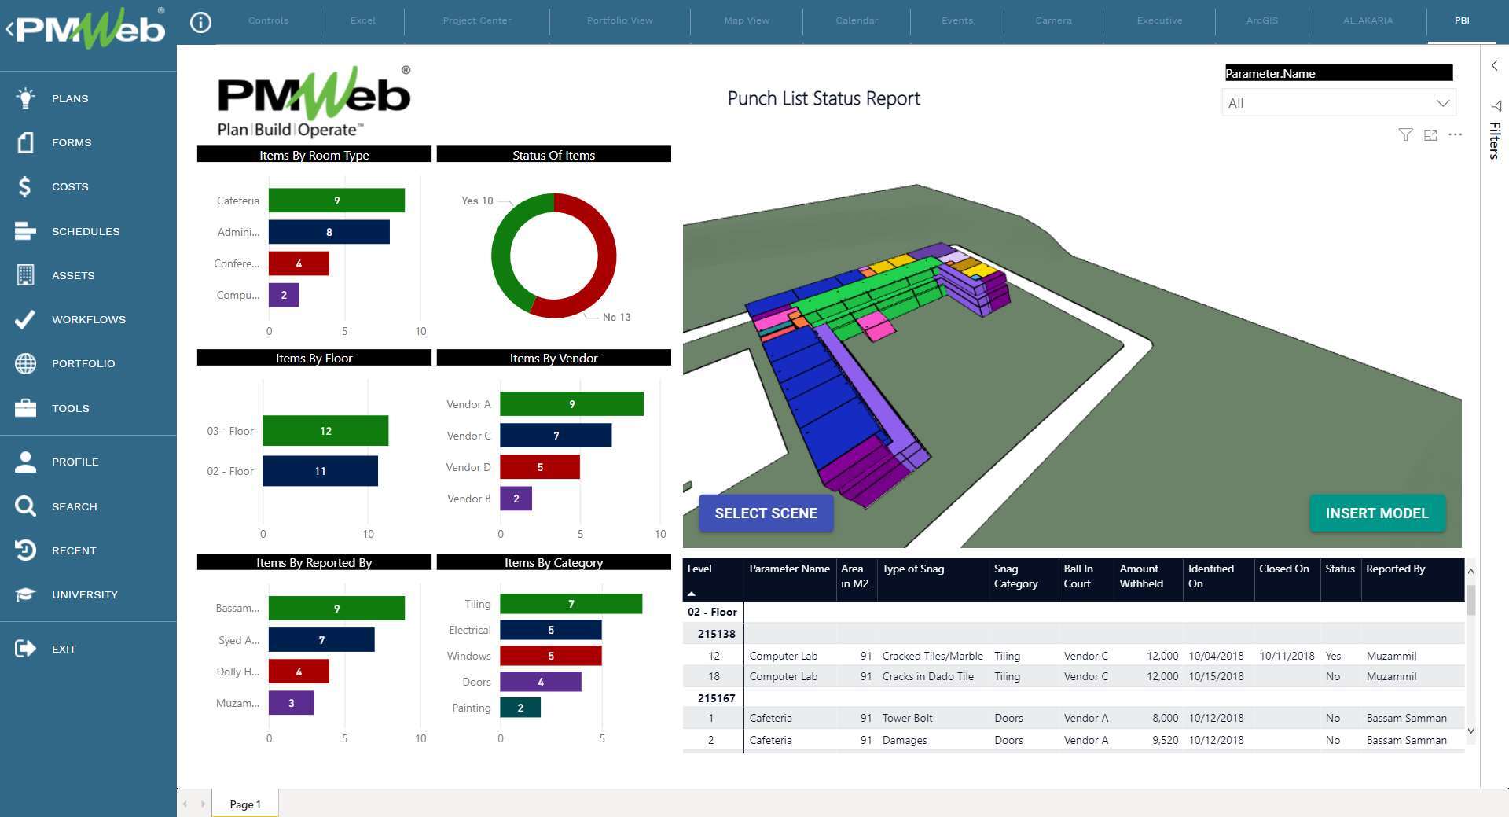The height and width of the screenshot is (817, 1509).
Task: Click the focus mode icon on visual
Action: click(1430, 135)
